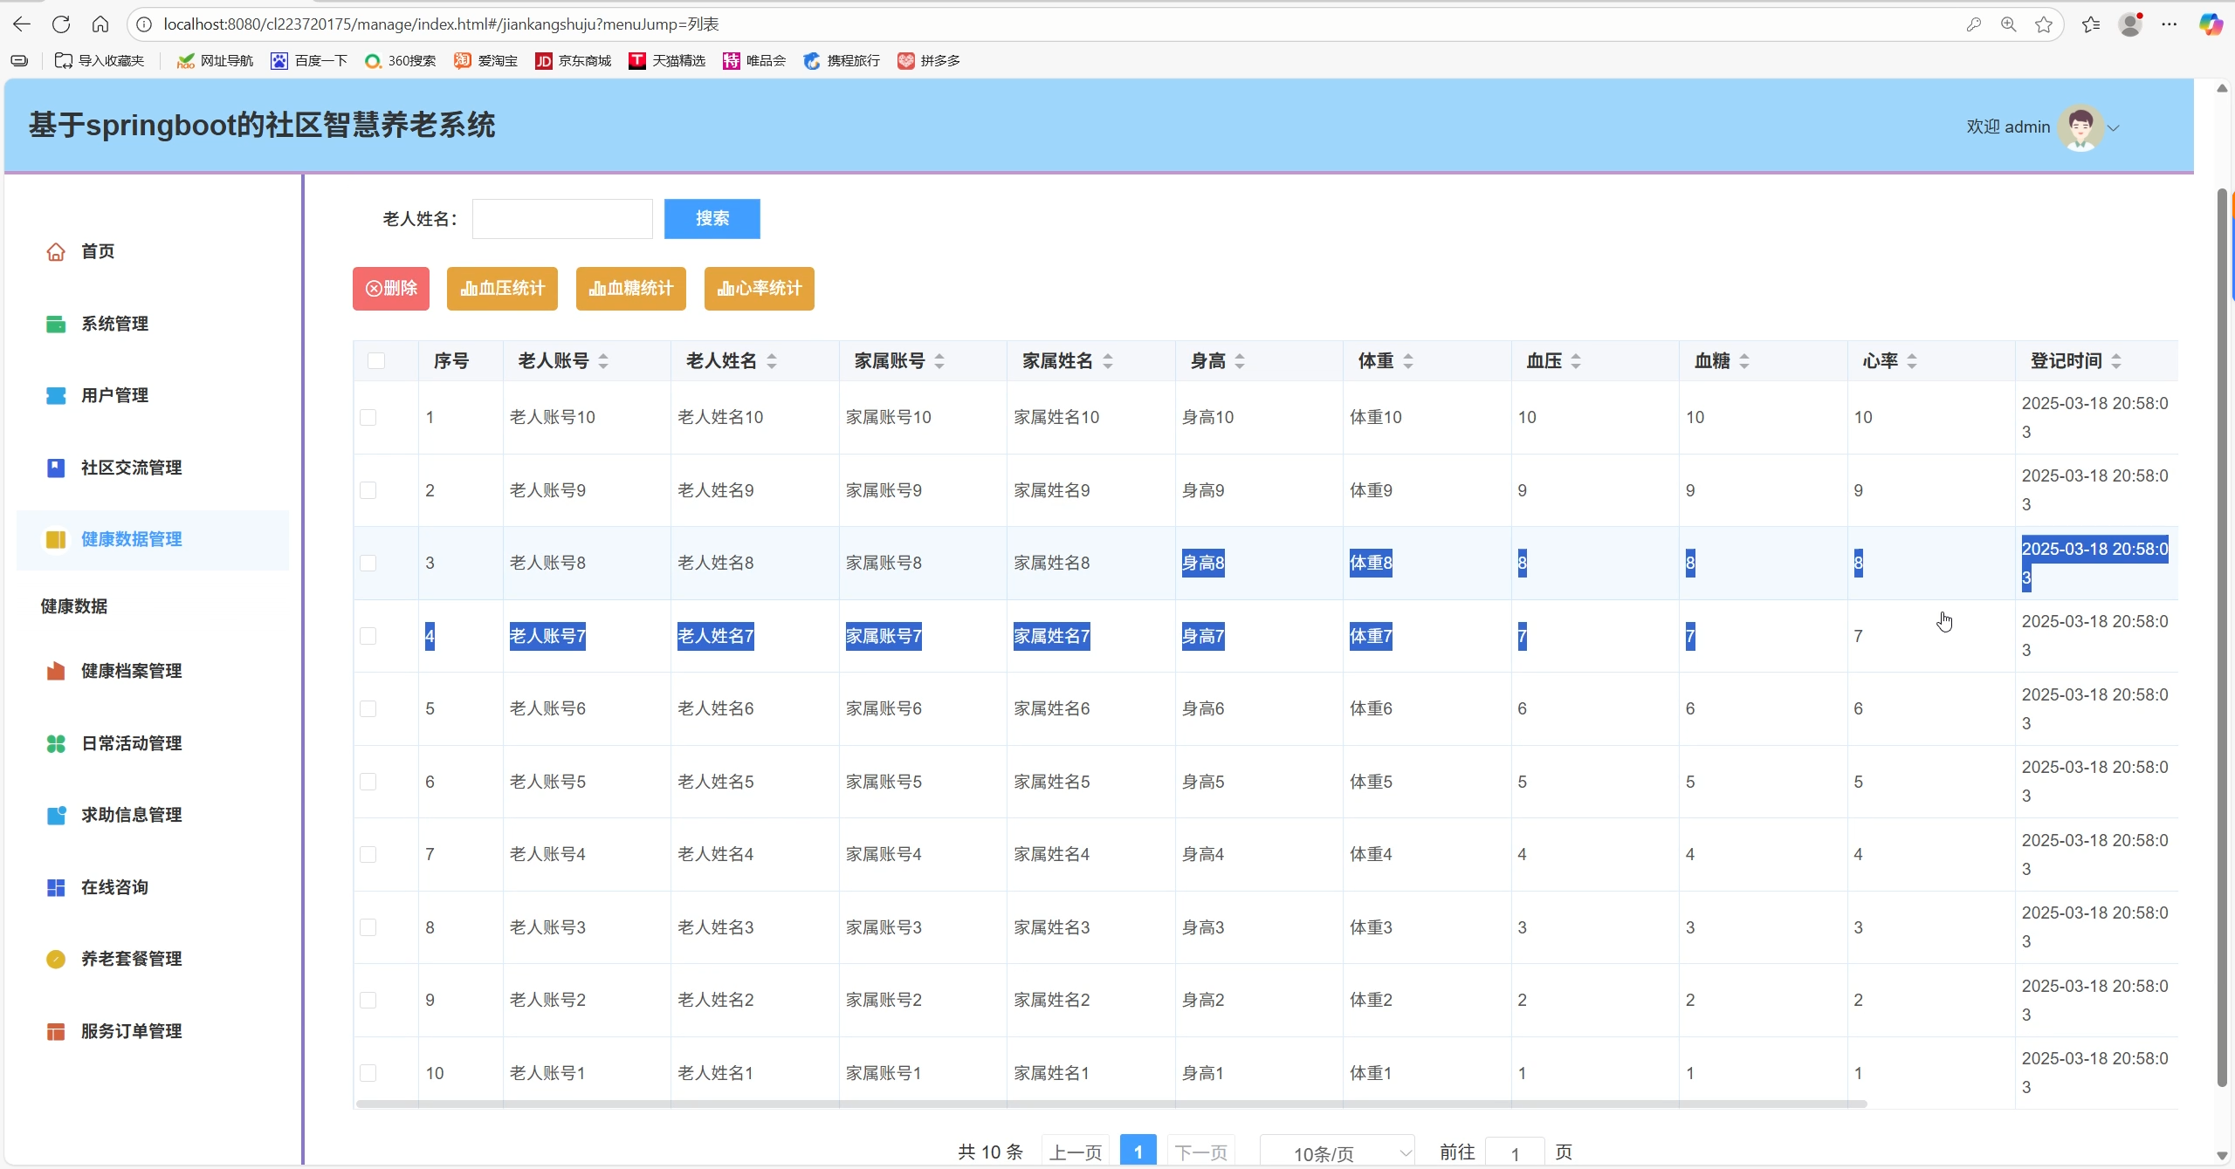
Task: Click the table's horizontal scrollbar
Action: tap(1111, 1104)
